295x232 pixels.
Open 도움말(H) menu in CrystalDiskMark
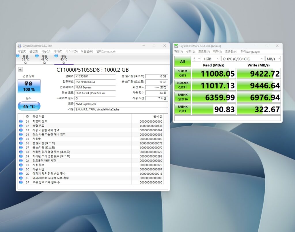coord(231,52)
